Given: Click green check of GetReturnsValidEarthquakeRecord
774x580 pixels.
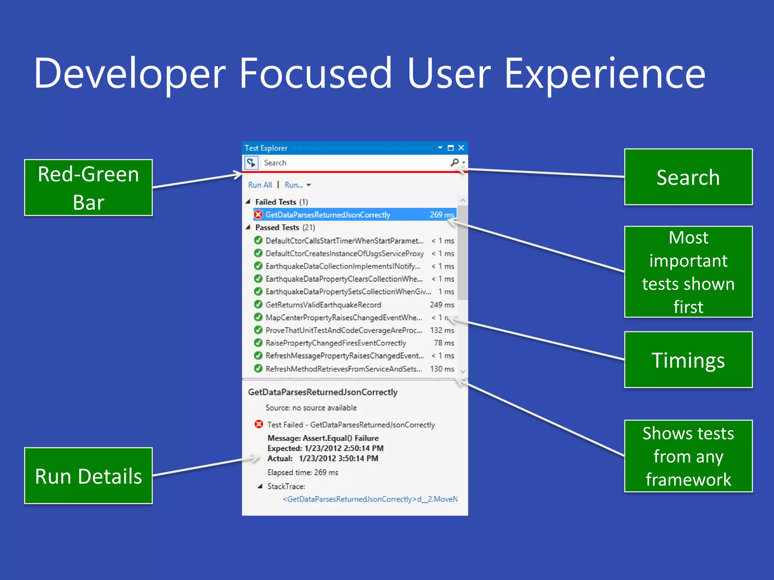Looking at the screenshot, I should (x=258, y=304).
